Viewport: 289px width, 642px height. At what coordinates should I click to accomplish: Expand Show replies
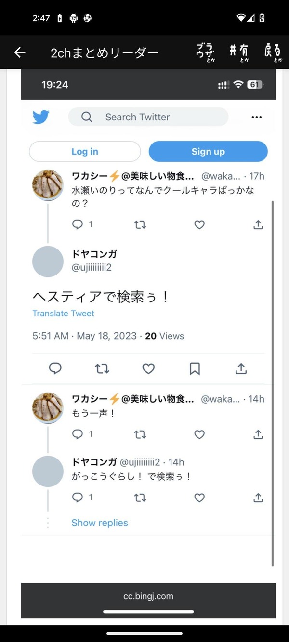pos(100,523)
